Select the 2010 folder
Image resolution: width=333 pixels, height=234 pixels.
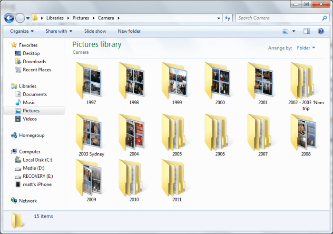pos(134,181)
